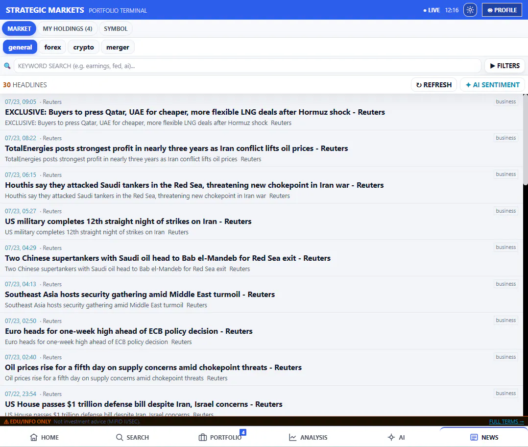Click the magnifier search icon

pyautogui.click(x=7, y=66)
